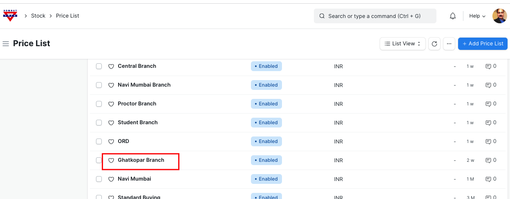Expand the Help dropdown menu
Screen dimensions: 510x199
click(x=477, y=16)
